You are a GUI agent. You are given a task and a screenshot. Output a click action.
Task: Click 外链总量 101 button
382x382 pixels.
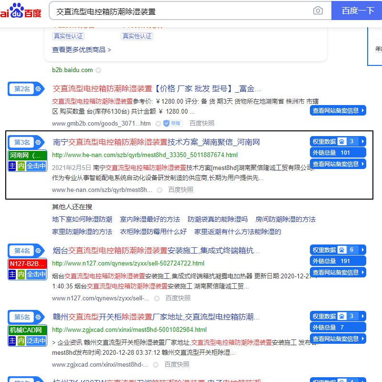[x=338, y=152]
